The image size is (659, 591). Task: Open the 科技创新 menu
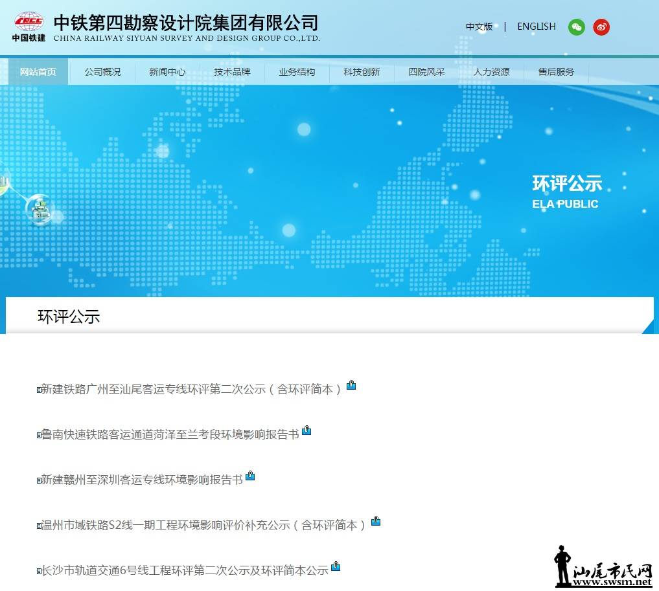pyautogui.click(x=362, y=72)
